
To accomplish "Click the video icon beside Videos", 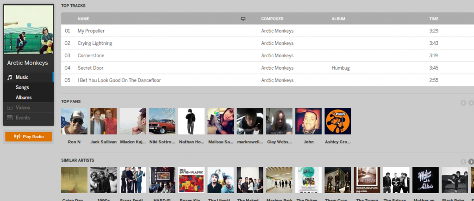I will (9, 108).
